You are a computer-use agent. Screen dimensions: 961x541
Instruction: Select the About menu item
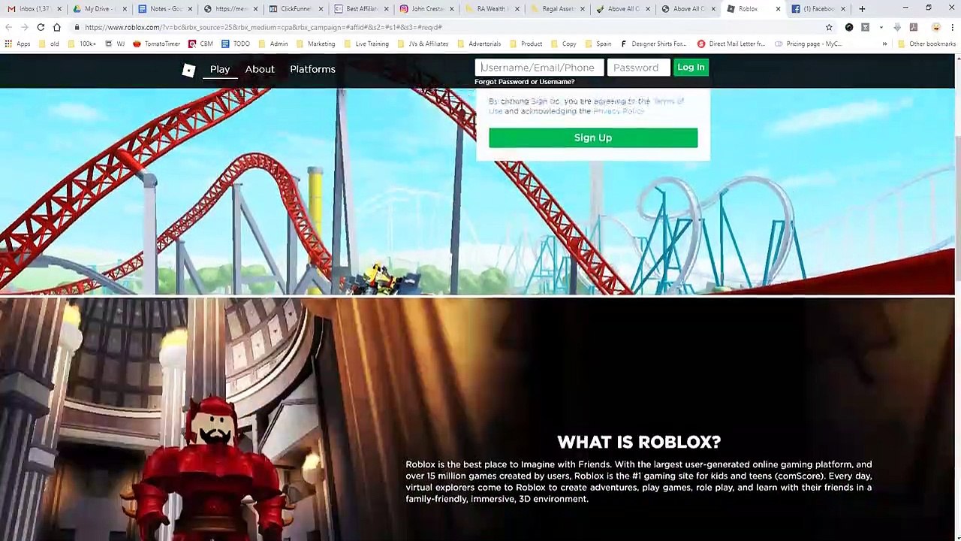[260, 69]
